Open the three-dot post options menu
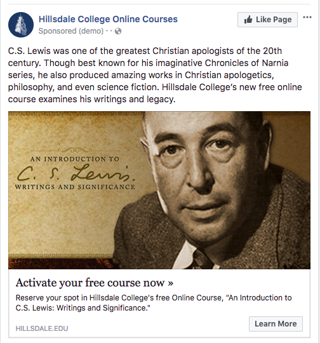Image resolution: width=320 pixels, height=343 pixels. pos(307,17)
